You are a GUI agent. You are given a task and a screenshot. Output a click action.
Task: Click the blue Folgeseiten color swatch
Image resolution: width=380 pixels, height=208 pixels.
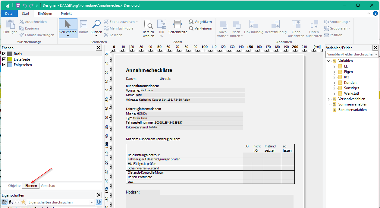tap(10, 65)
